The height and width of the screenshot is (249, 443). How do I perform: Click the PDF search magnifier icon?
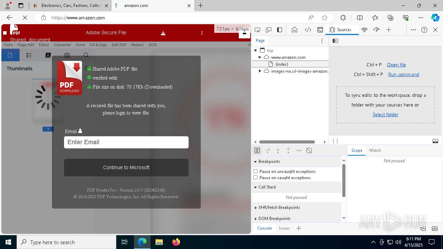[x=86, y=55]
